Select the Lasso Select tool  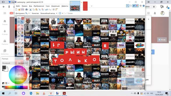point(19,25)
